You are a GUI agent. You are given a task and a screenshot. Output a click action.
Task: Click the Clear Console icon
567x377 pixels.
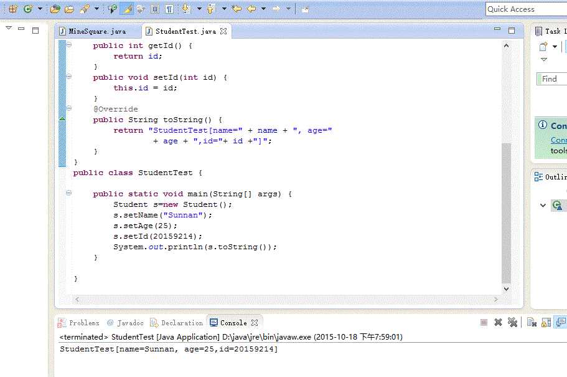coord(532,322)
